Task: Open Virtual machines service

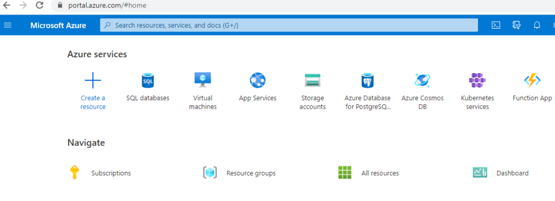Action: pyautogui.click(x=203, y=80)
